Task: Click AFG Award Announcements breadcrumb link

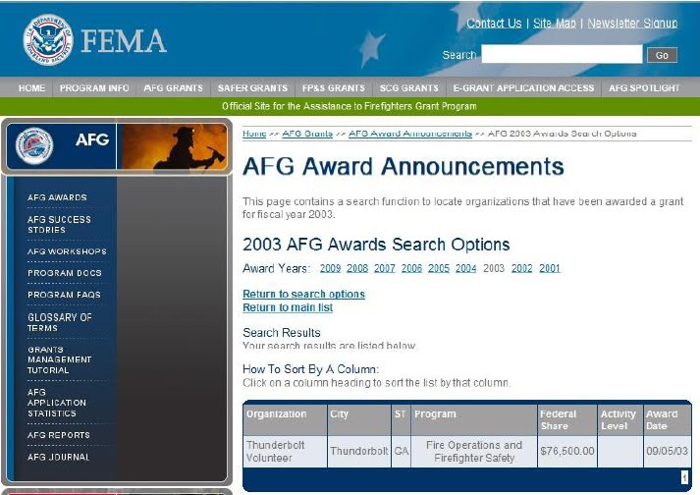Action: pyautogui.click(x=410, y=134)
